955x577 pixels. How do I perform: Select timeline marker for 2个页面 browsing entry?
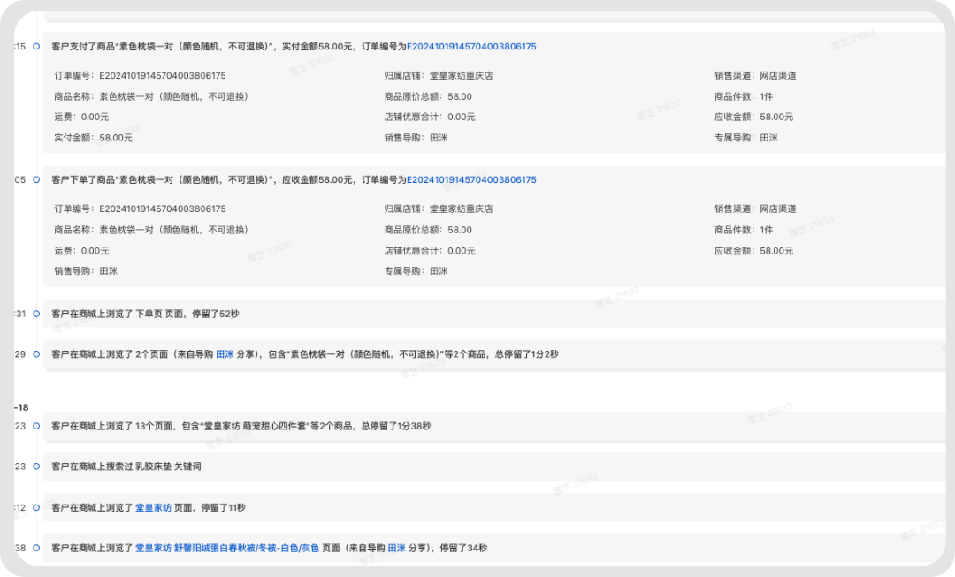pyautogui.click(x=36, y=353)
